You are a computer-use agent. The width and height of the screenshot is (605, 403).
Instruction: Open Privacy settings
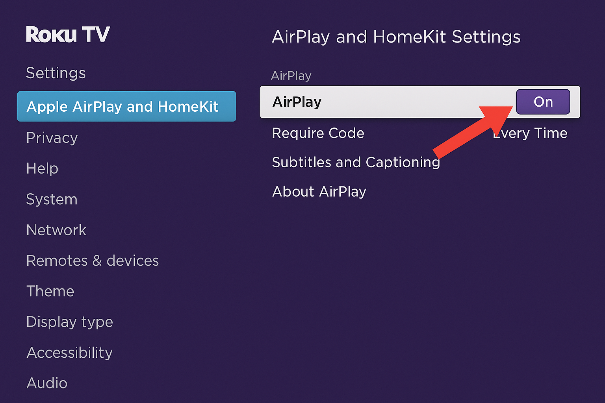(52, 138)
